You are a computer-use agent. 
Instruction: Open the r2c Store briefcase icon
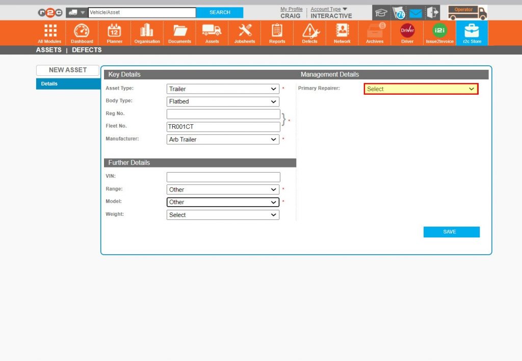click(x=472, y=31)
